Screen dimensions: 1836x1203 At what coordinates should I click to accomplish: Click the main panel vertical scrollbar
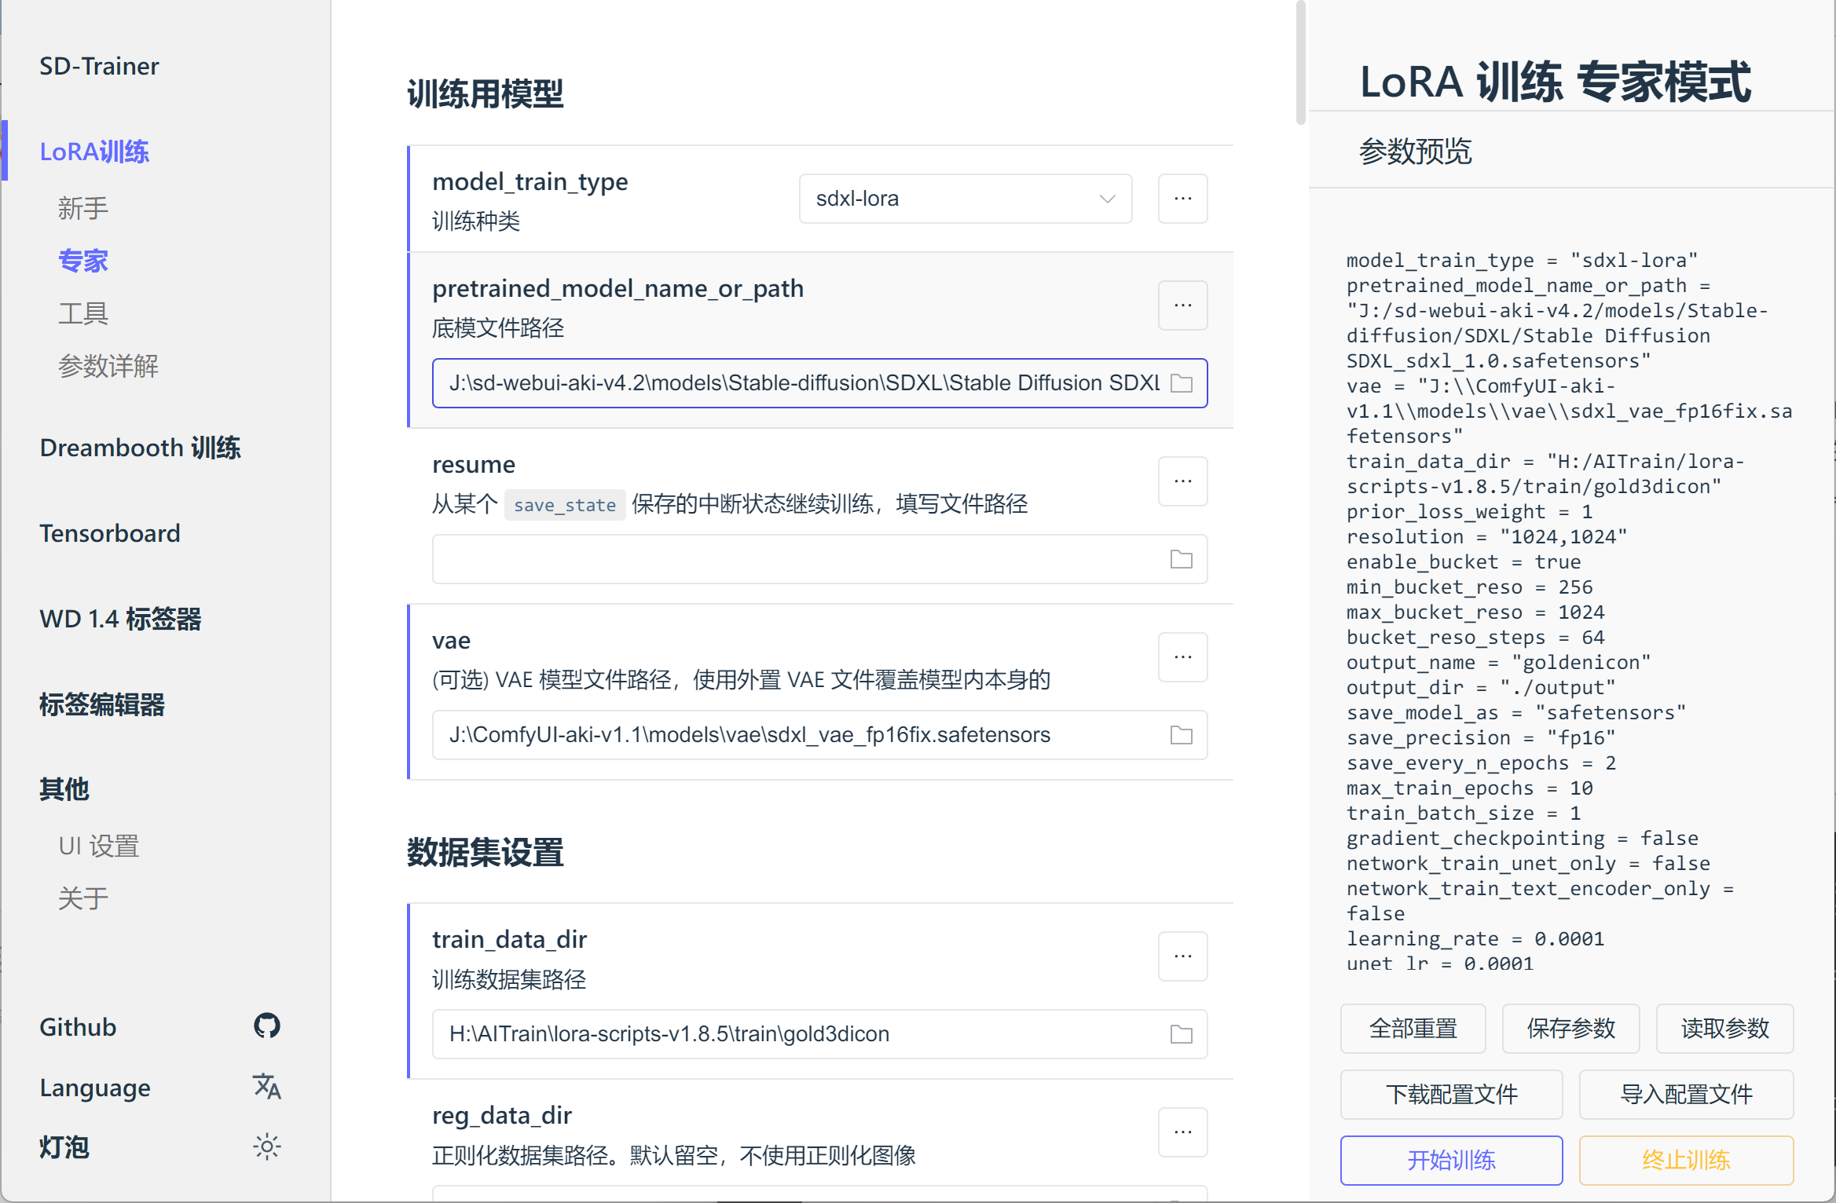point(1300,63)
